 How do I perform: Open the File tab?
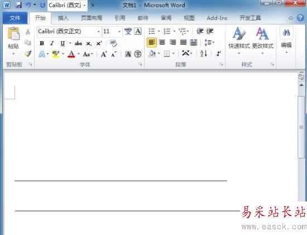15,18
